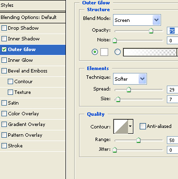Click the Size slider handle
This screenshot has width=178, height=179.
click(x=118, y=99)
